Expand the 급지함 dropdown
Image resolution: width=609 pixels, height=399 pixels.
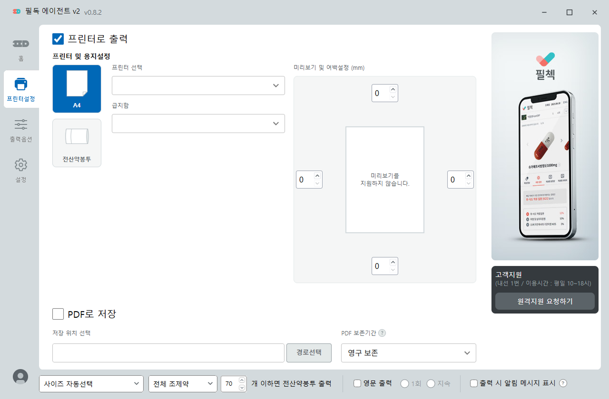pos(198,123)
